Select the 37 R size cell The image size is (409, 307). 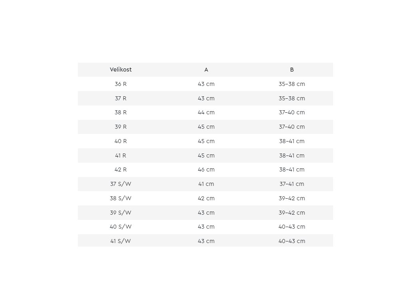(121, 98)
